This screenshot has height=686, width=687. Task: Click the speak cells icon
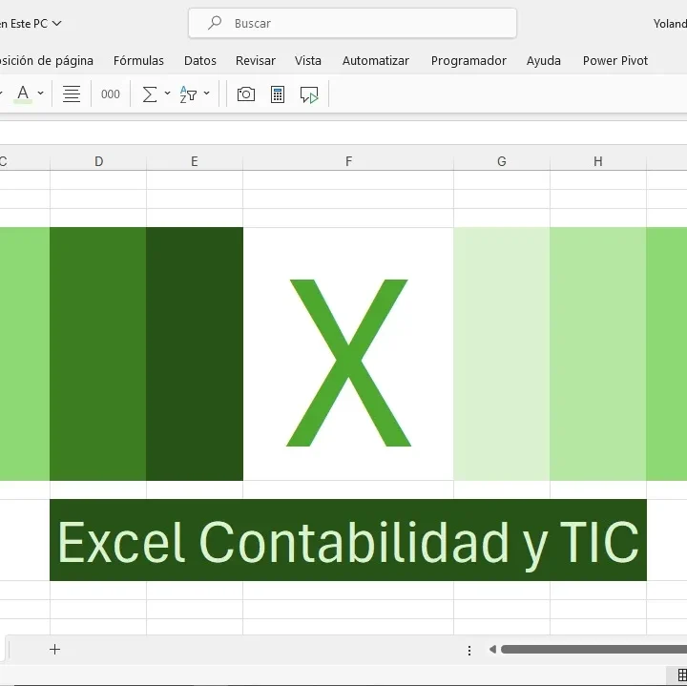tap(309, 94)
